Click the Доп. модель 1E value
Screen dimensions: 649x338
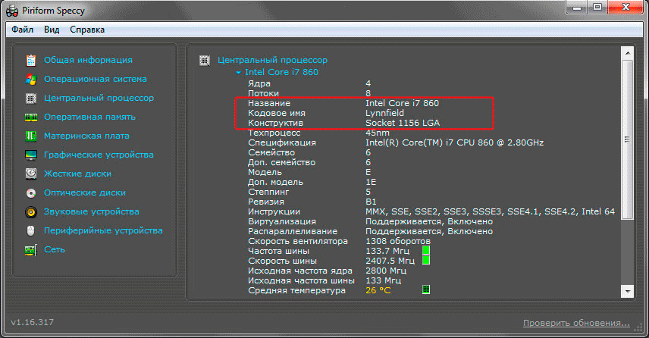[371, 182]
